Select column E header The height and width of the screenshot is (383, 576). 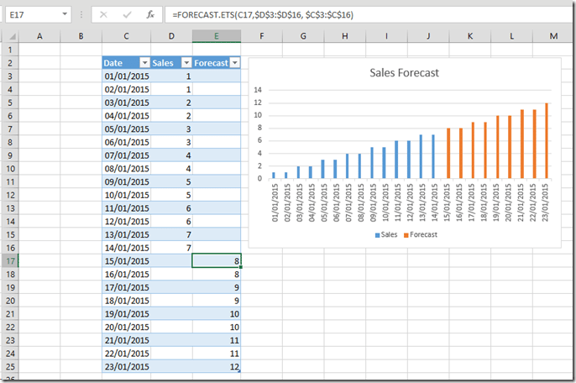pyautogui.click(x=217, y=36)
